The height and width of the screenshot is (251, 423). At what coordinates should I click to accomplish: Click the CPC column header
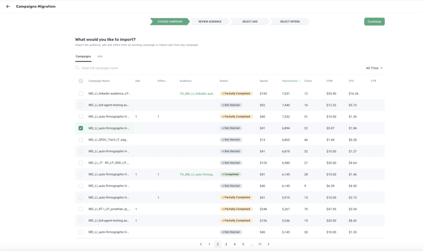(351, 81)
